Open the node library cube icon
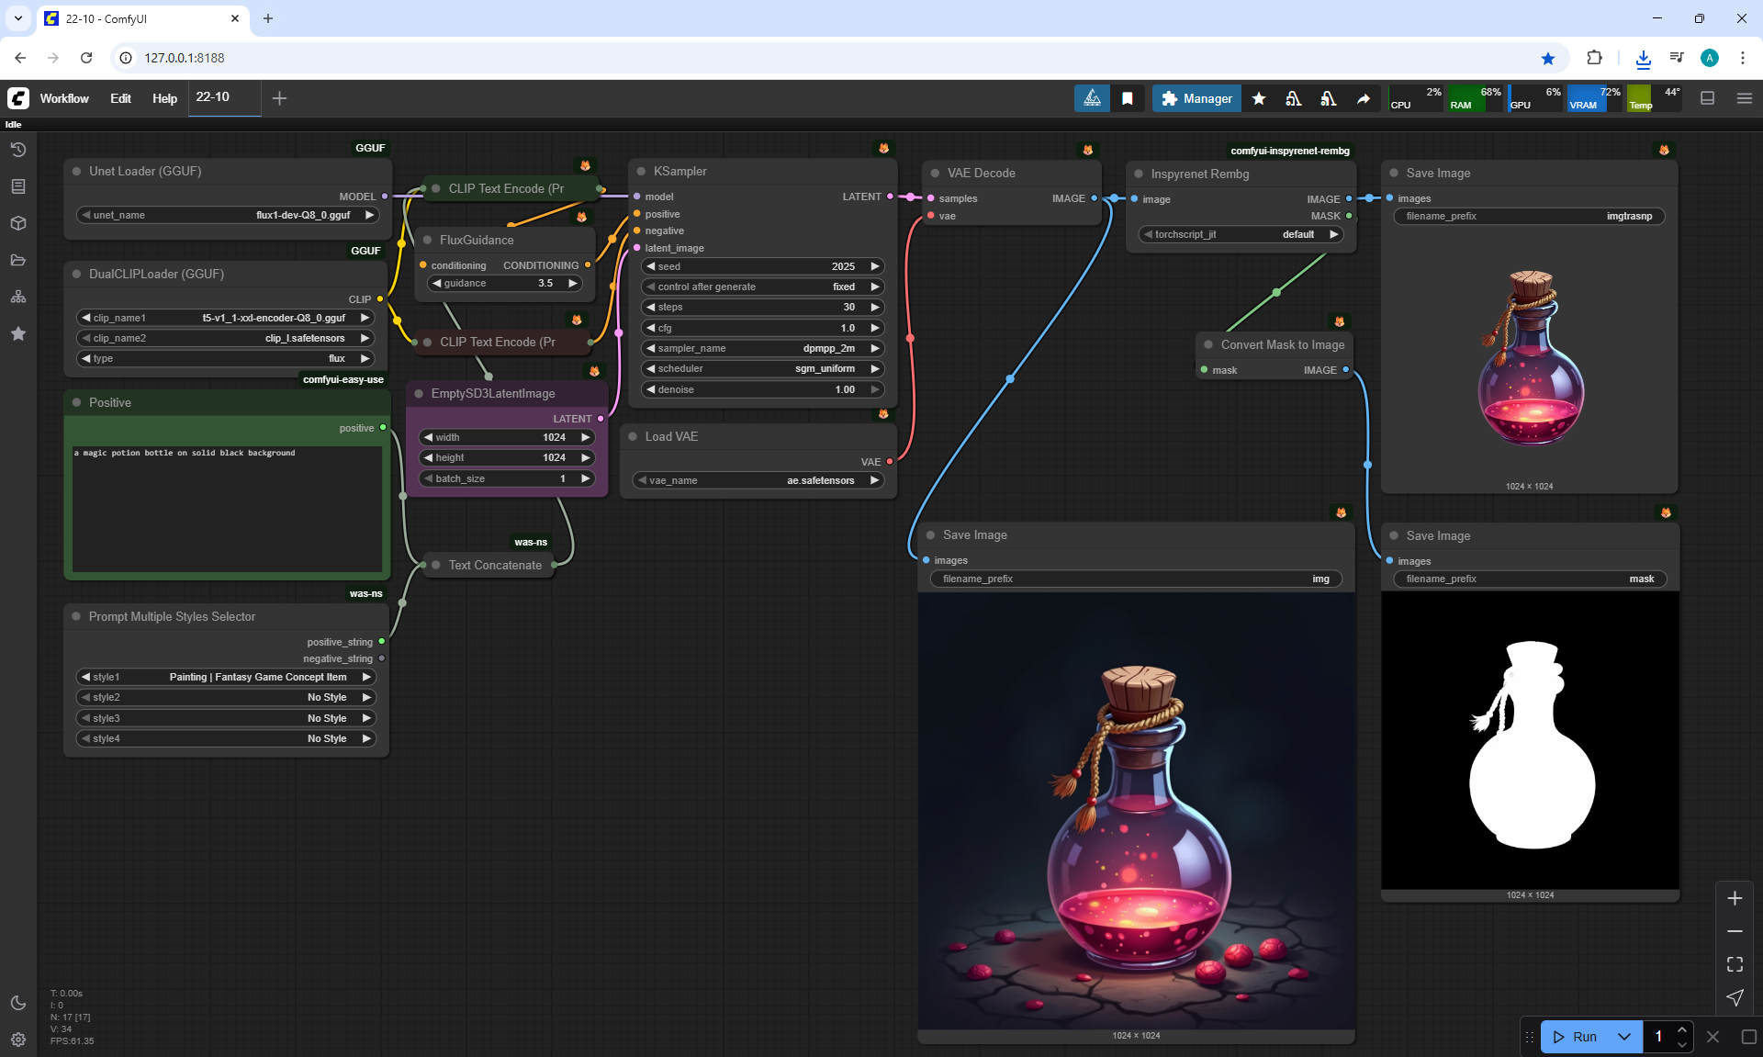 tap(17, 223)
